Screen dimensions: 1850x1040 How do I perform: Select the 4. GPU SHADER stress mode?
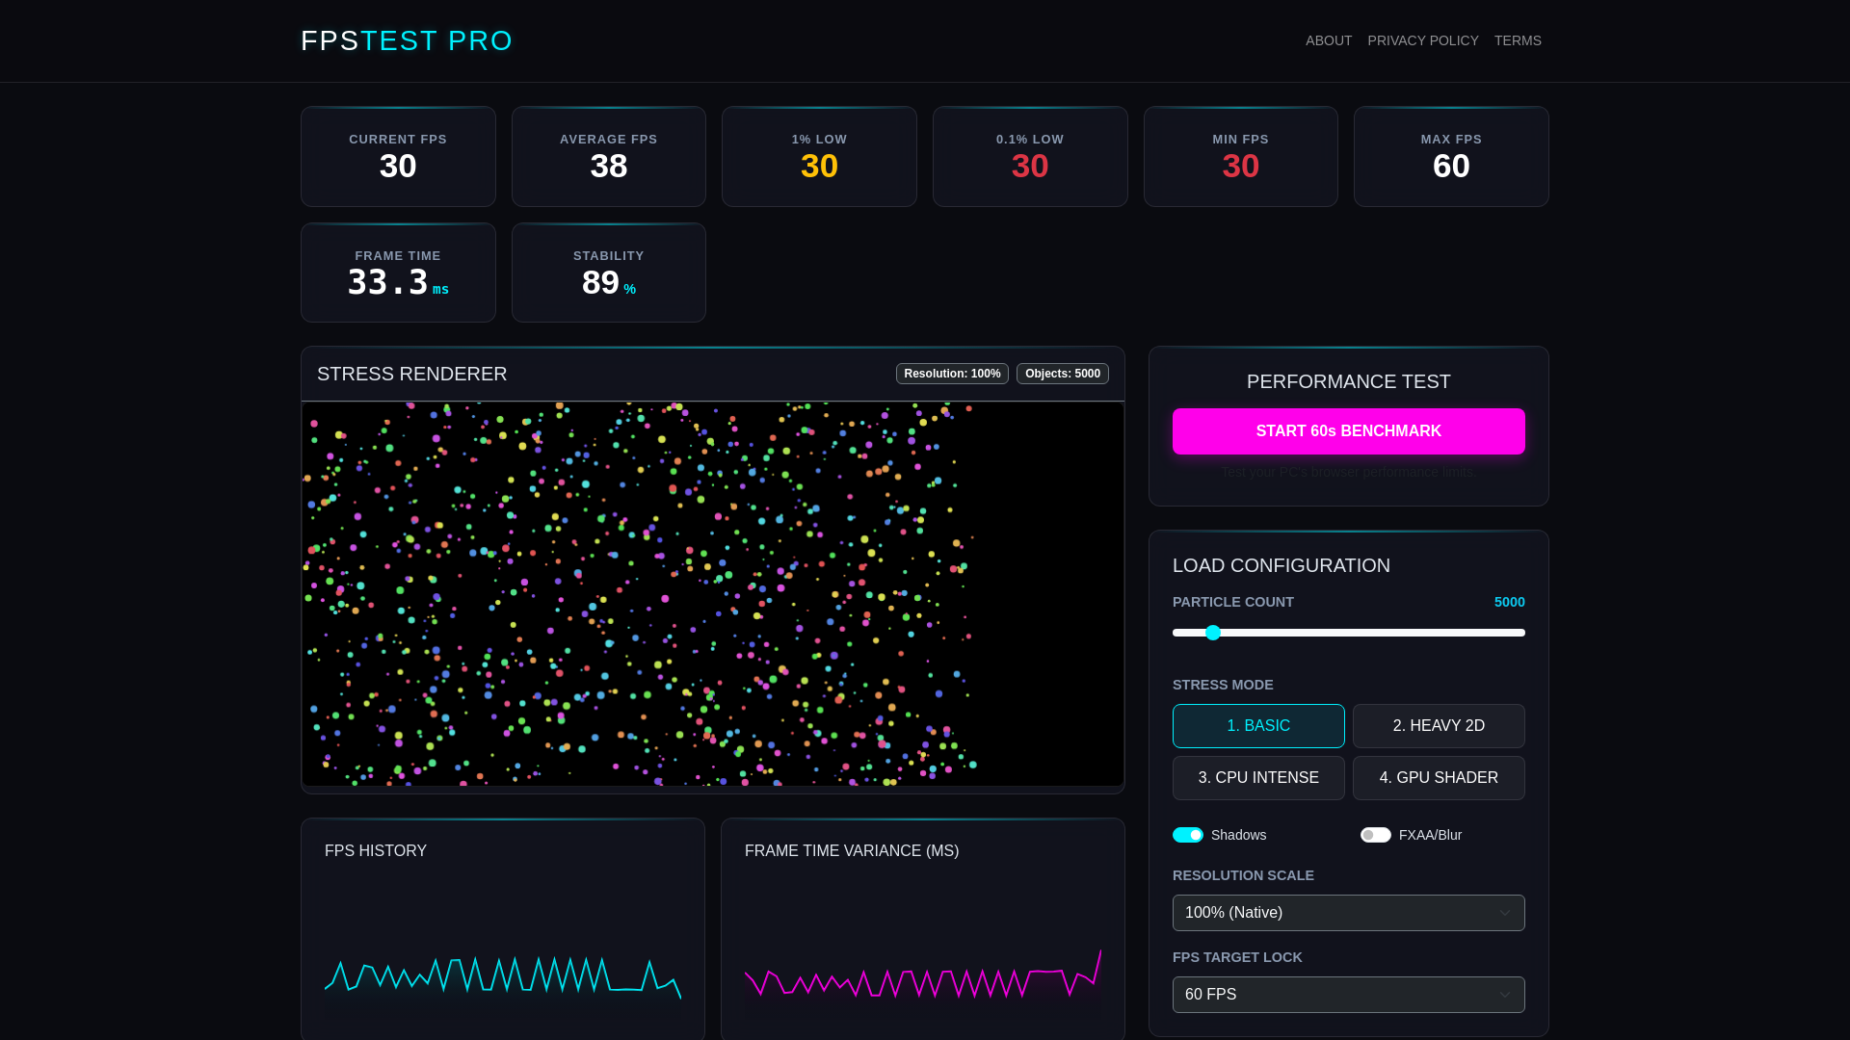click(x=1439, y=778)
